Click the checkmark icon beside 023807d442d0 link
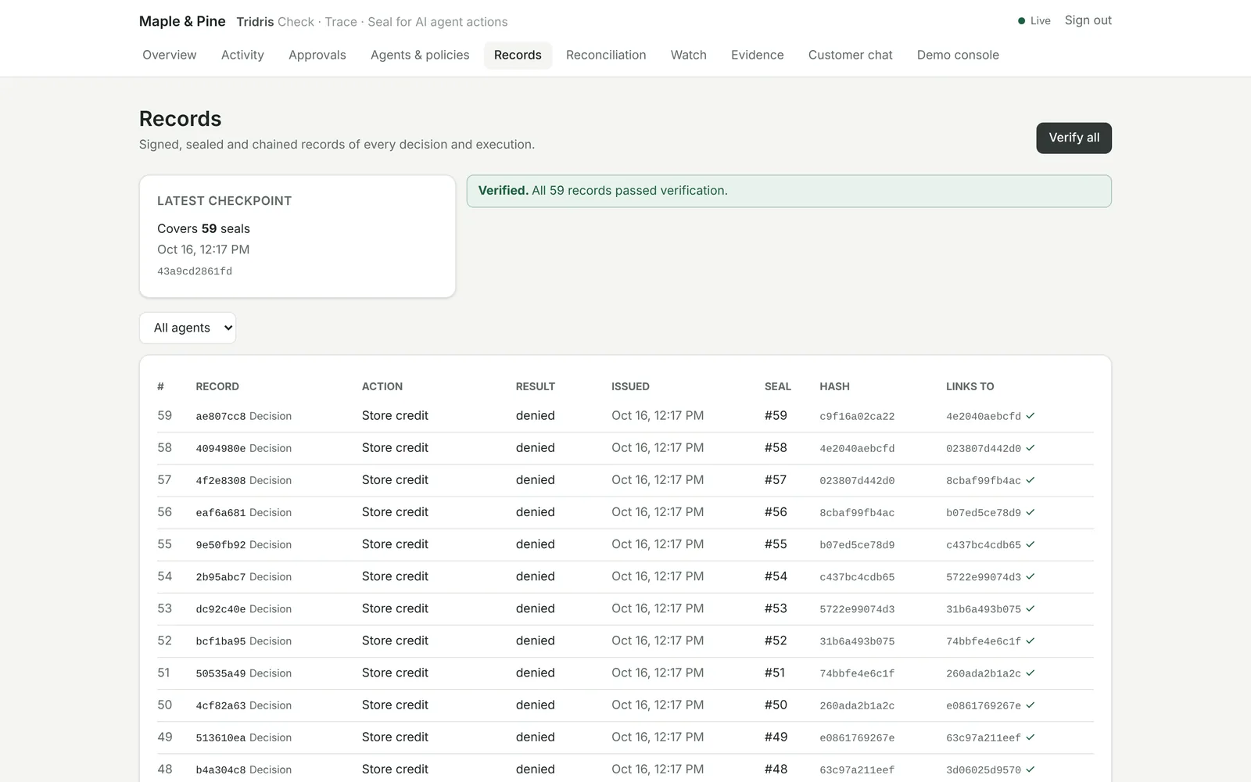This screenshot has width=1251, height=782. 1031,448
